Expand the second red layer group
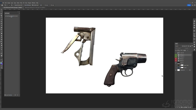The image size is (196, 110). click(x=178, y=61)
